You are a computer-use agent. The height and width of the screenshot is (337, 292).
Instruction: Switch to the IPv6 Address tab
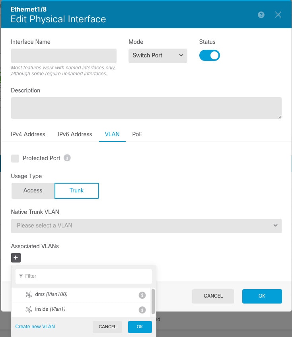coord(75,134)
